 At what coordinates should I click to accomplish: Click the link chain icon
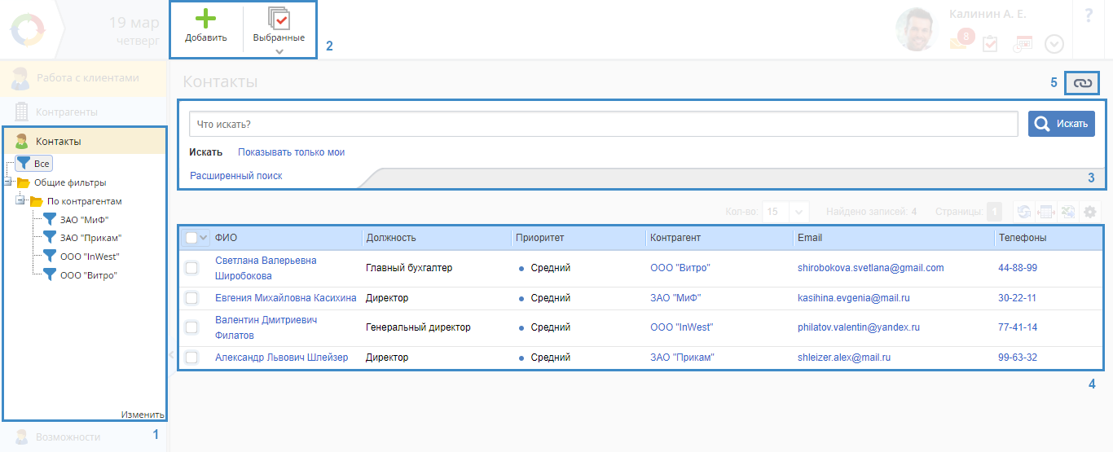point(1082,83)
